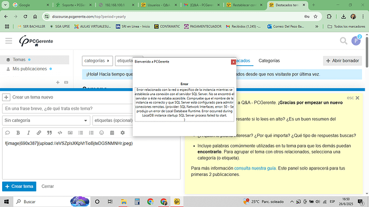
Task: Toggle bold formatting in composer toolbar
Action: coord(18,133)
